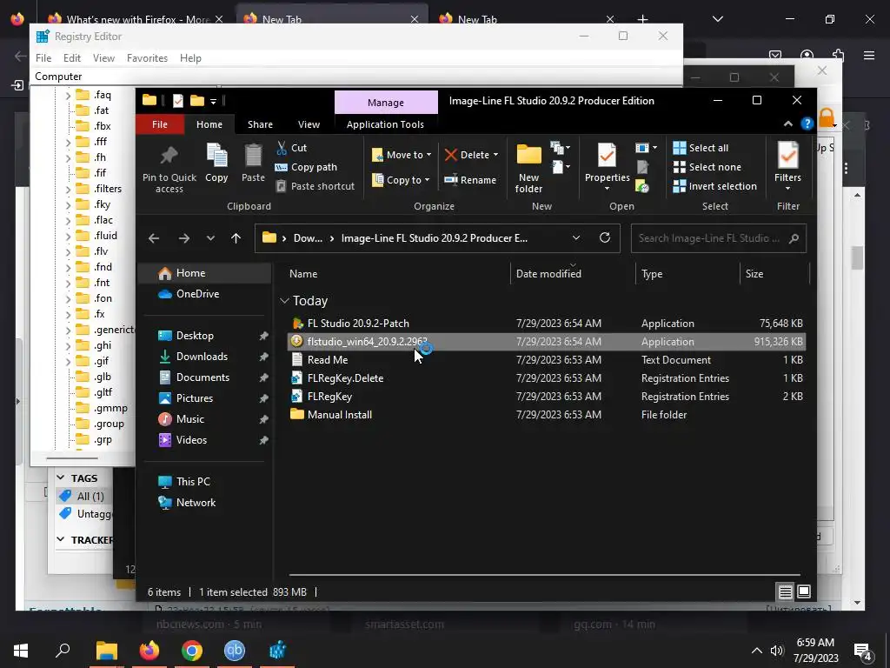This screenshot has width=890, height=668.
Task: Open File Explorer from the taskbar
Action: (x=106, y=651)
